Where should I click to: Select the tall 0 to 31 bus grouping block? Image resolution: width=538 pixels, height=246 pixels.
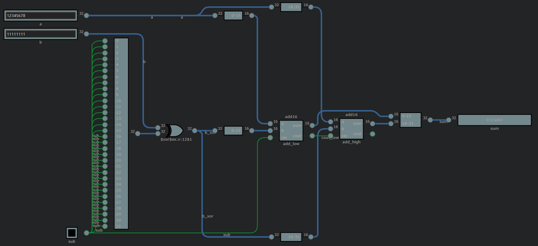tap(121, 134)
